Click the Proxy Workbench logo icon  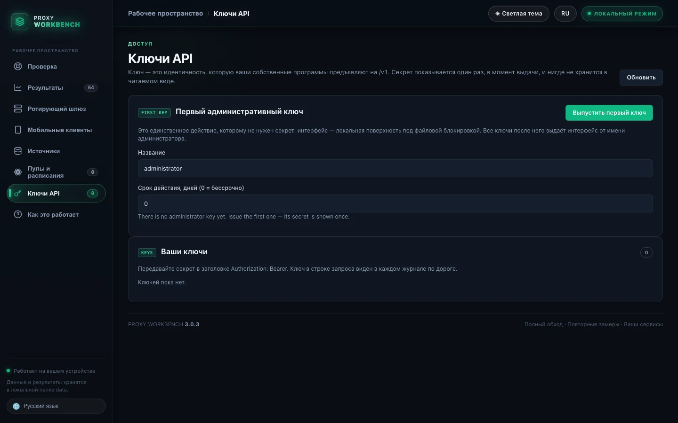tap(20, 22)
